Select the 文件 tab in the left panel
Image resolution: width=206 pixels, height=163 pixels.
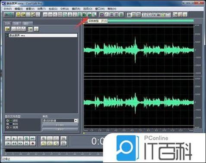7,23
